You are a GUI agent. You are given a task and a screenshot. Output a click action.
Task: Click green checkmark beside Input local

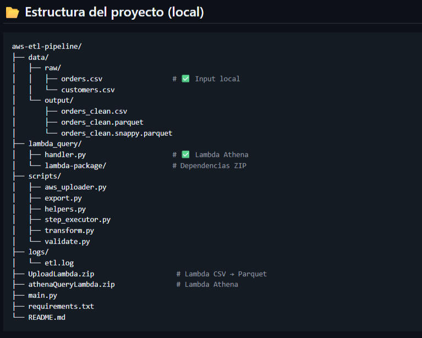[x=185, y=79]
